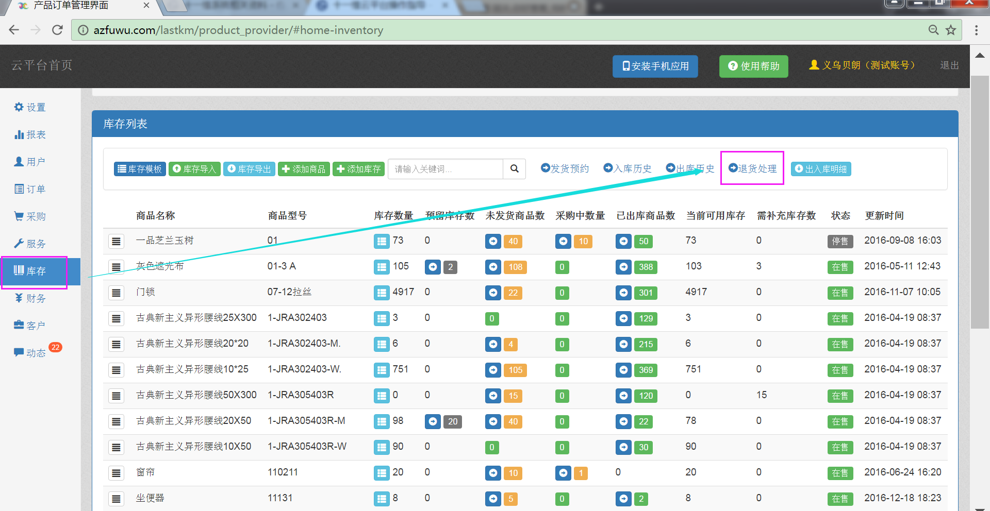
Task: Click browser reload button
Action: tap(57, 30)
